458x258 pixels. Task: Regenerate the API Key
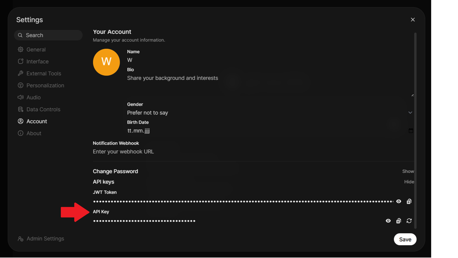[x=409, y=221]
